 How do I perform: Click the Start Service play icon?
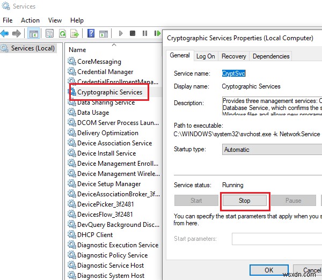coord(121,33)
